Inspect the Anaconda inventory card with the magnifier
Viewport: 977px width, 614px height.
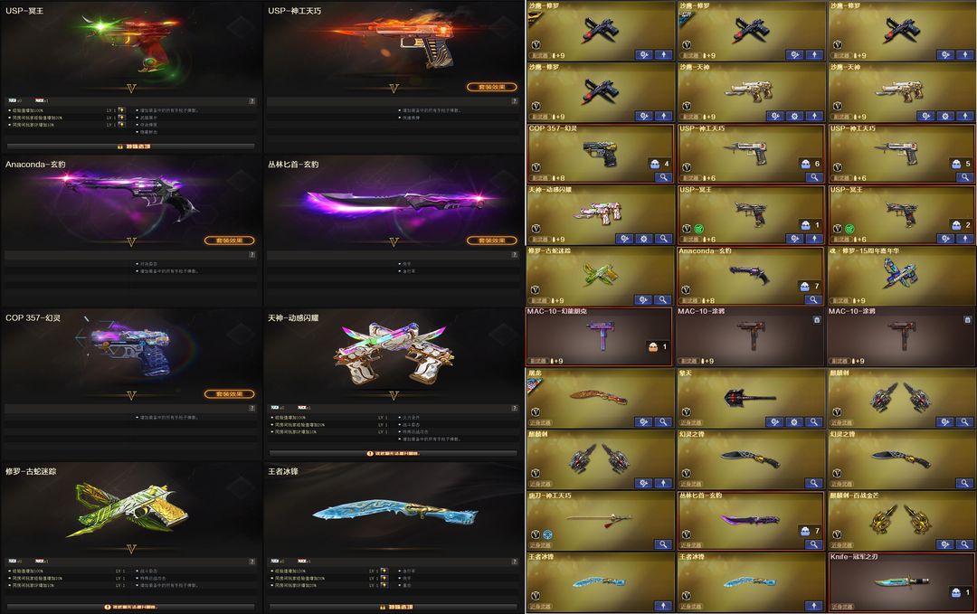(814, 299)
